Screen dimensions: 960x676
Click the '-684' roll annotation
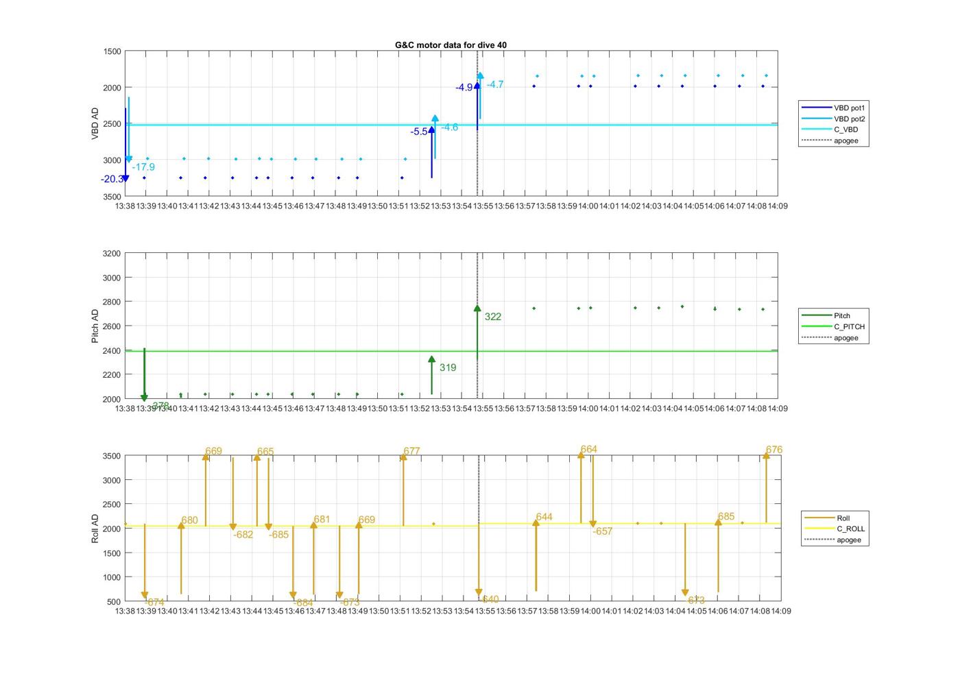pyautogui.click(x=303, y=603)
